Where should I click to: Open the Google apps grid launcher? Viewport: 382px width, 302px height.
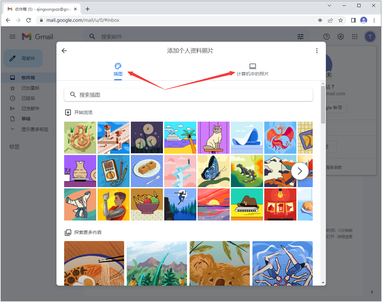(355, 37)
